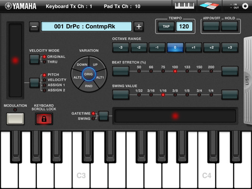This screenshot has width=252, height=189.
Task: Play the C3 key
Action: click(81, 175)
